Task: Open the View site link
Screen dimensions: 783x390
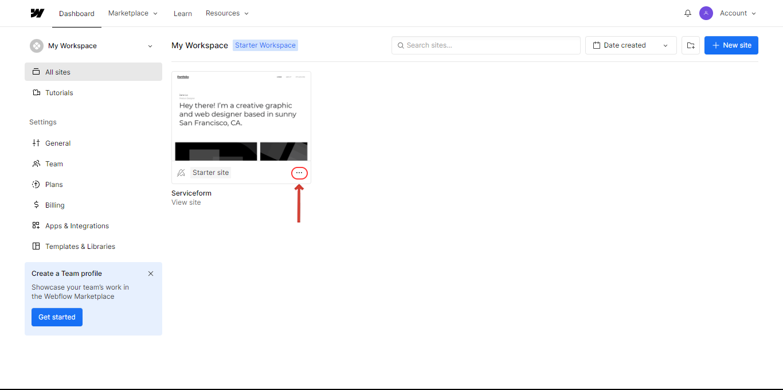Action: [x=186, y=202]
